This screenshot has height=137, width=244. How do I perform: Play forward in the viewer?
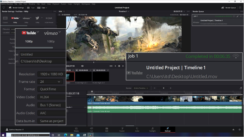(x=123, y=66)
